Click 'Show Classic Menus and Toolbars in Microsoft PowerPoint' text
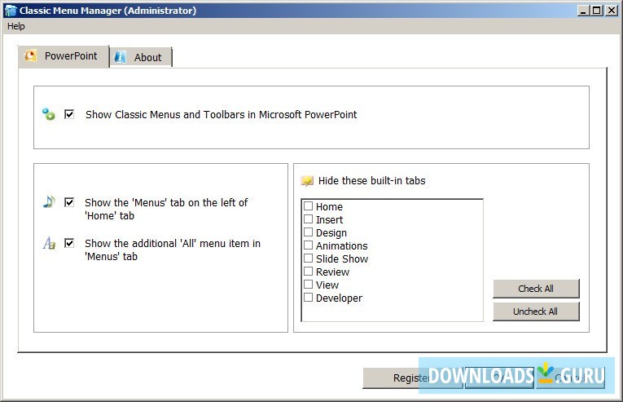The image size is (623, 402). [x=221, y=115]
